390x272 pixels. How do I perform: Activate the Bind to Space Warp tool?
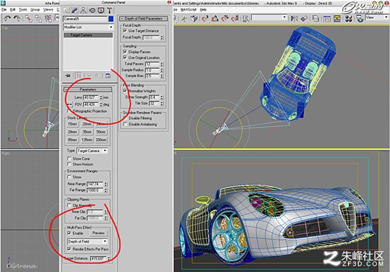[x=48, y=19]
